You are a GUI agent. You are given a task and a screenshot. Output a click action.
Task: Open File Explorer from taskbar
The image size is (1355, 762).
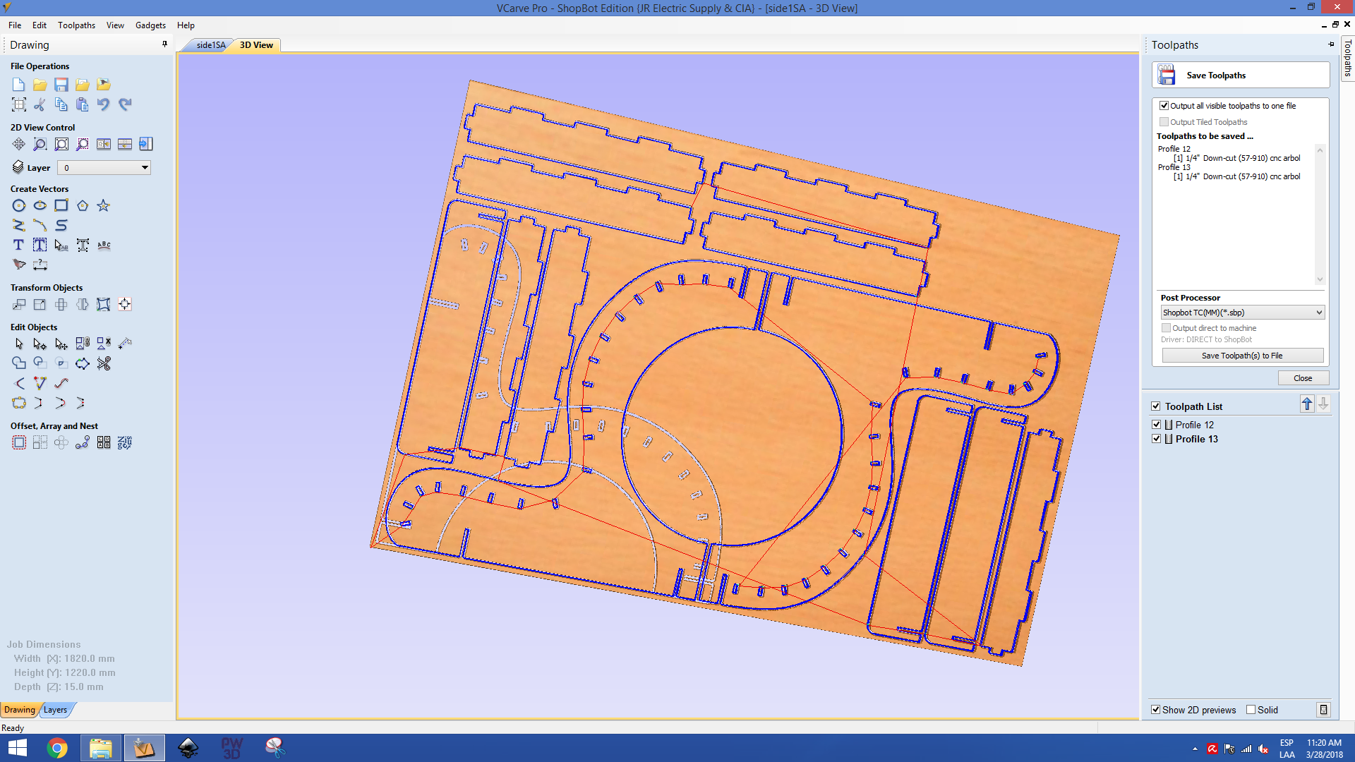(x=101, y=748)
